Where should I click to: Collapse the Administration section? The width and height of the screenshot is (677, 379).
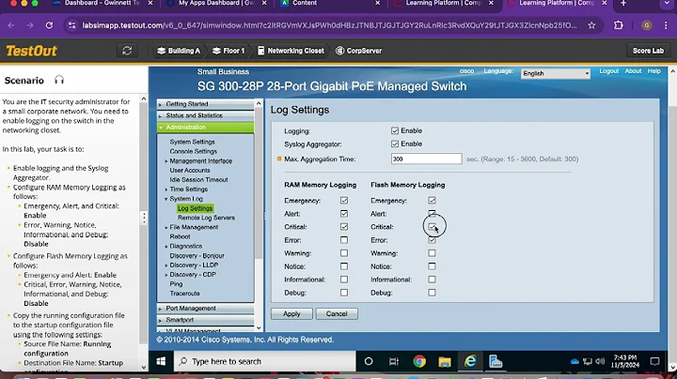[x=206, y=127]
